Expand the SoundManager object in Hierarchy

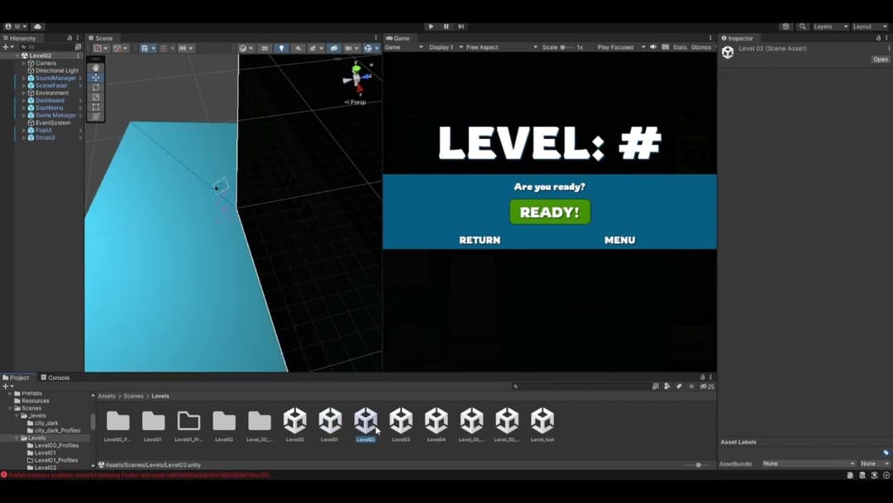[x=23, y=78]
